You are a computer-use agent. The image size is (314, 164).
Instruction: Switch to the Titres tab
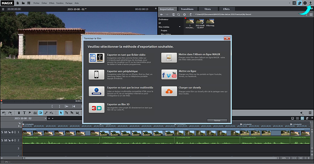click(x=207, y=9)
